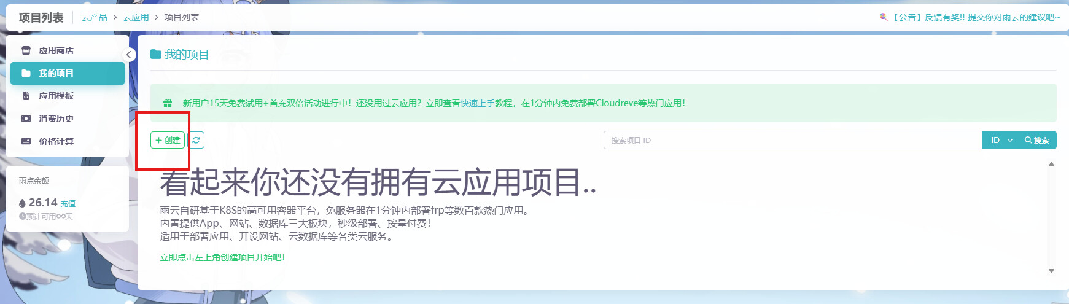
Task: Expand the ID search type dropdown
Action: tap(1001, 140)
